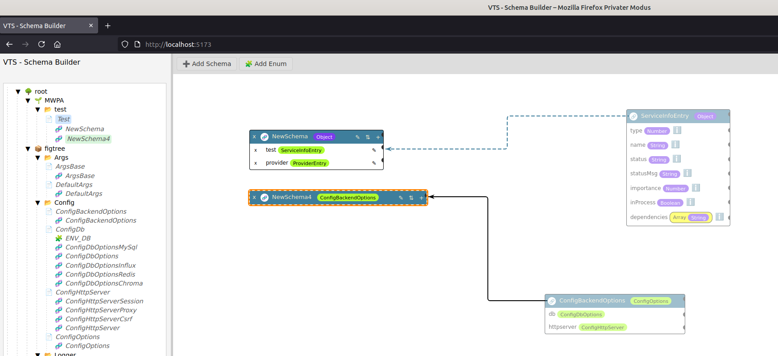778x356 pixels.
Task: Select the DefaultArgs schema tree item
Action: (84, 194)
